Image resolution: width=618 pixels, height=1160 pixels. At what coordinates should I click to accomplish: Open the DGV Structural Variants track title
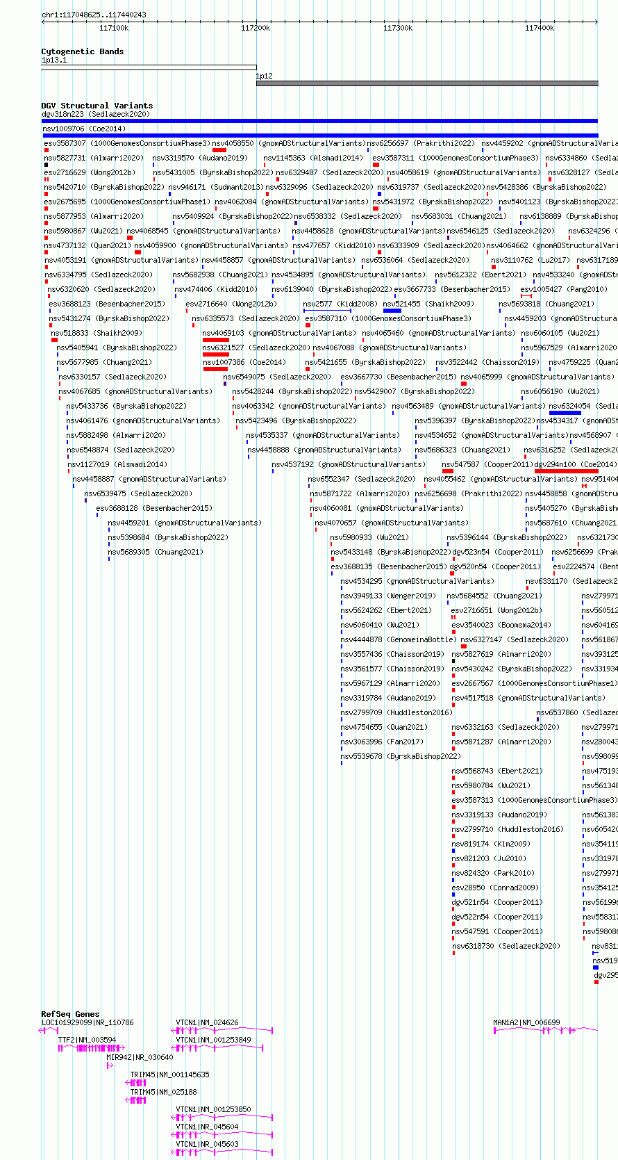[x=97, y=106]
